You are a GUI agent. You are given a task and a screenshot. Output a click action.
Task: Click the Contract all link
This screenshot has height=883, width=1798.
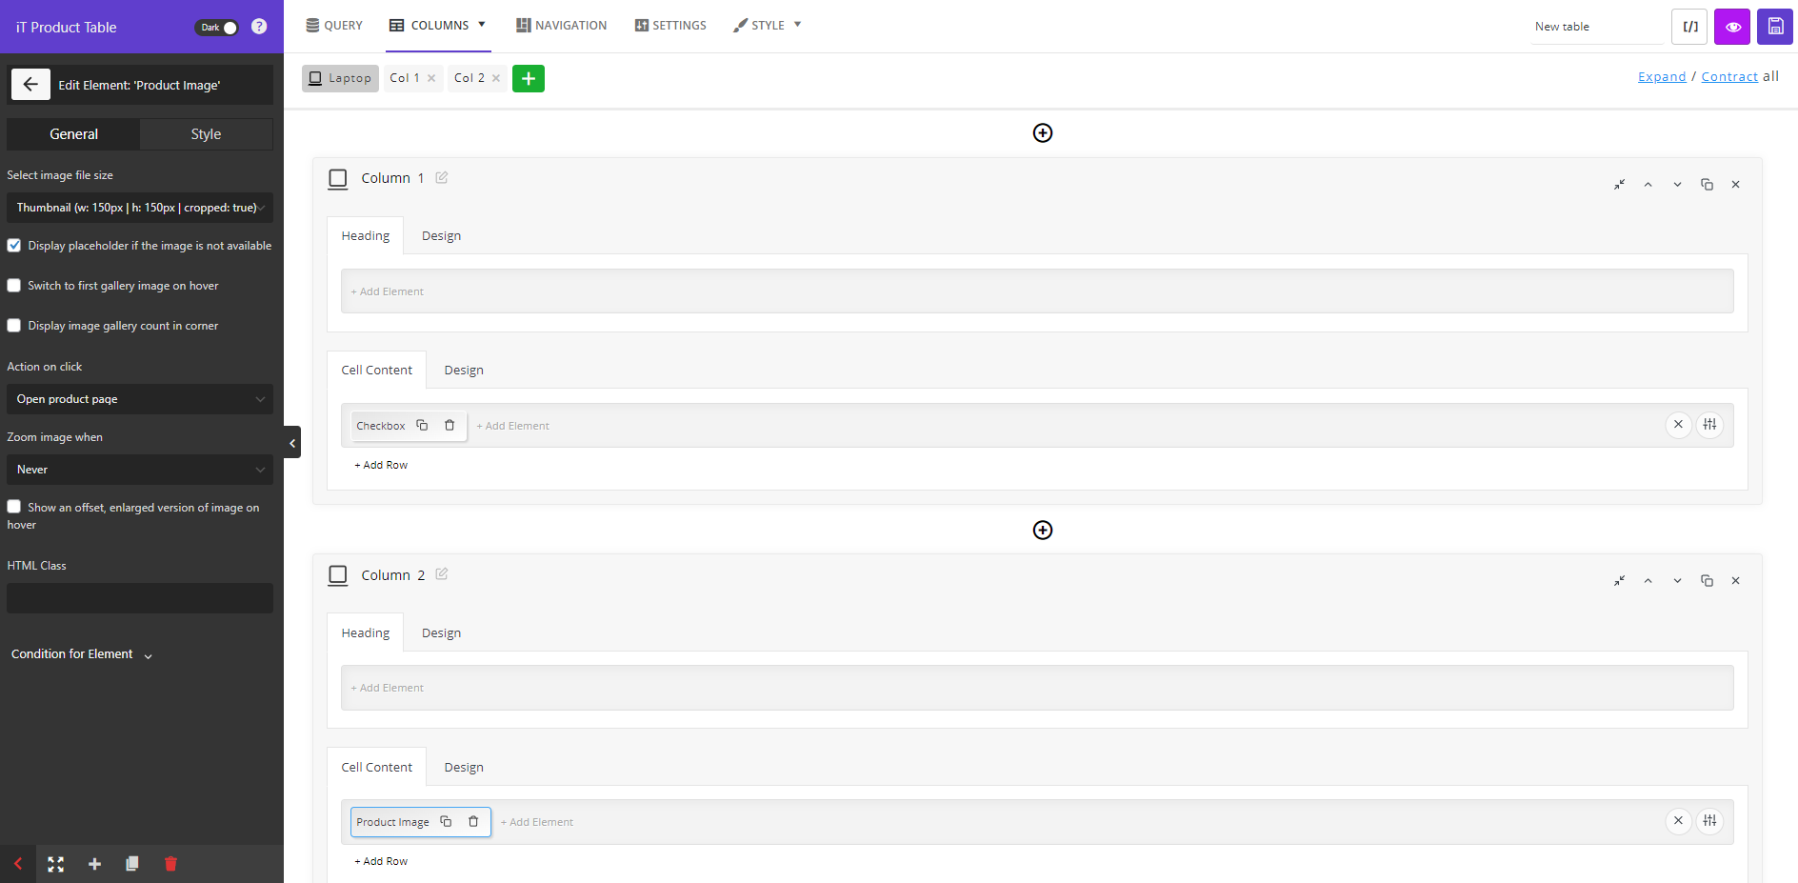pyautogui.click(x=1729, y=77)
